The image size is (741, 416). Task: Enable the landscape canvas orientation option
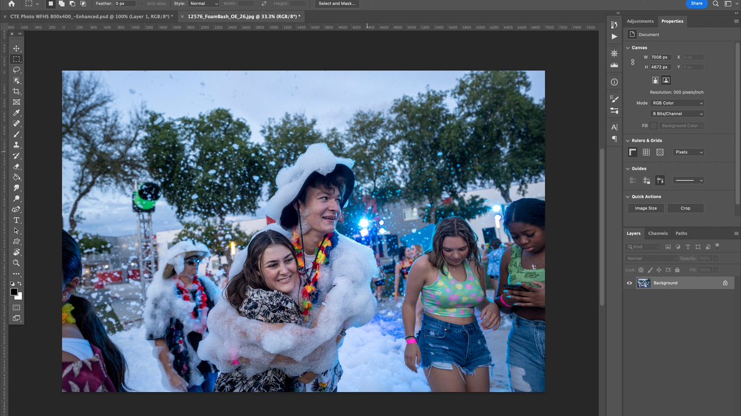[666, 80]
